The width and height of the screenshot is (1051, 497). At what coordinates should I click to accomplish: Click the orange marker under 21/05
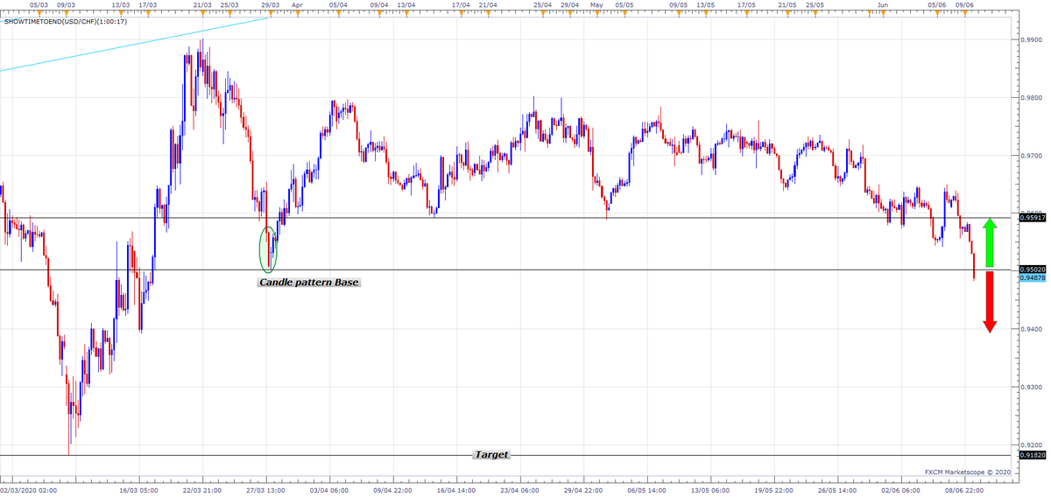(787, 13)
